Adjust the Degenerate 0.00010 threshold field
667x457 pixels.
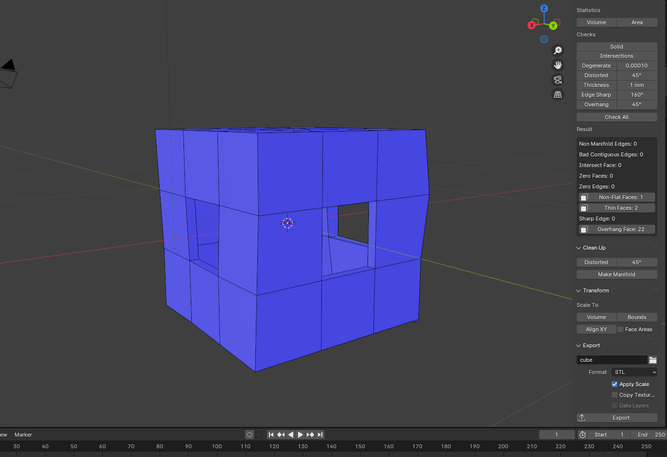(637, 66)
